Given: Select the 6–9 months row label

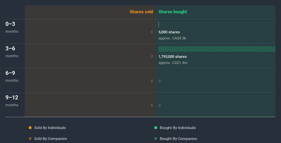Looking at the screenshot, I should [12, 76].
